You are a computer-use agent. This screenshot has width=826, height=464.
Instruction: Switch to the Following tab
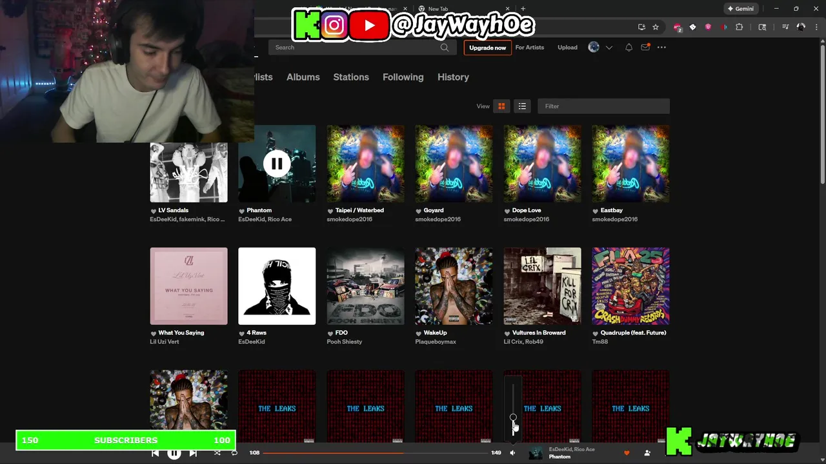coord(403,77)
